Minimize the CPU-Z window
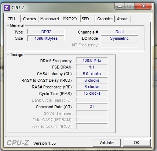 [x=120, y=6]
